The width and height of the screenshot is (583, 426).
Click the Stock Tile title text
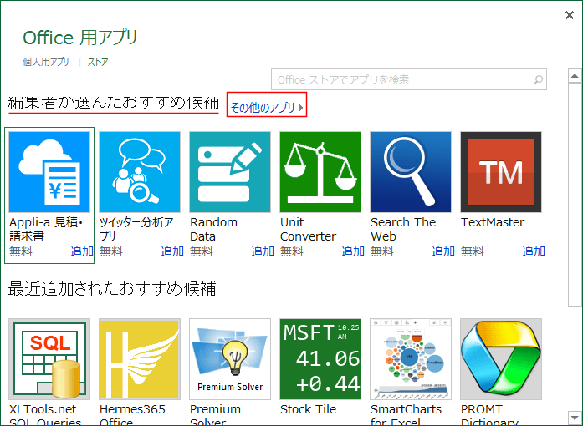pos(309,409)
